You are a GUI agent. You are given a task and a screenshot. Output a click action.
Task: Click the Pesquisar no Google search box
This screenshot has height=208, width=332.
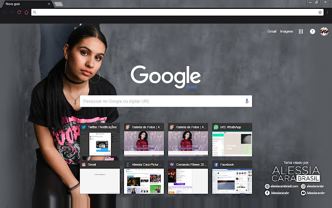click(x=166, y=101)
